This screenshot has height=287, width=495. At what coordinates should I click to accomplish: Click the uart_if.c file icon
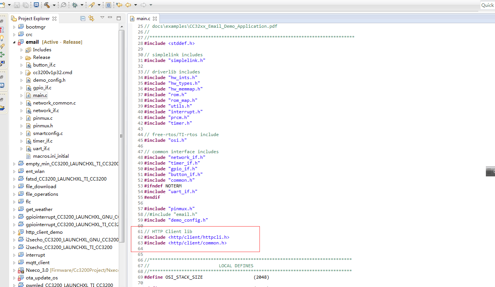28,149
